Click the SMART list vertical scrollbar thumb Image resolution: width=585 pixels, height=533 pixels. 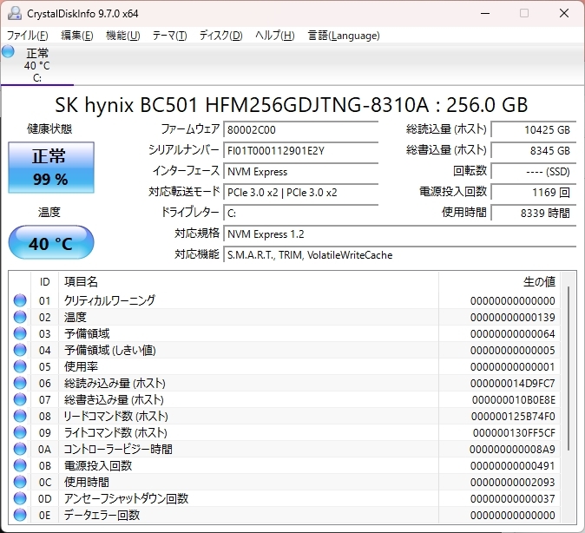click(569, 368)
